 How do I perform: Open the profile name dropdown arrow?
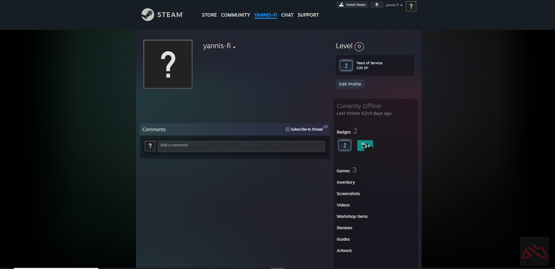234,47
